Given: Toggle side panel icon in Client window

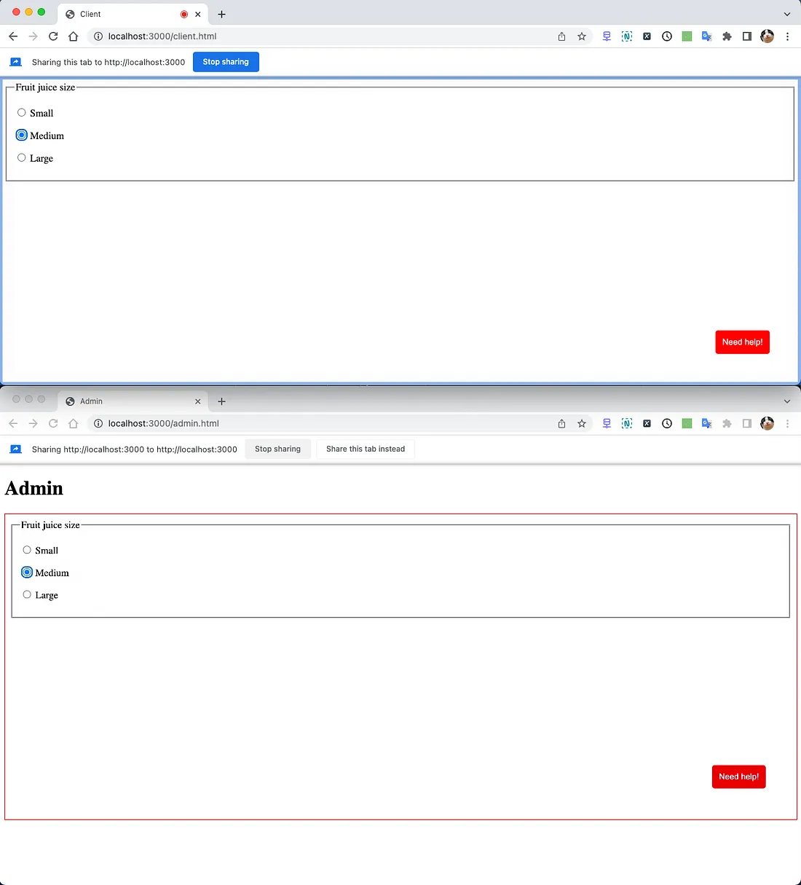Looking at the screenshot, I should click(746, 36).
